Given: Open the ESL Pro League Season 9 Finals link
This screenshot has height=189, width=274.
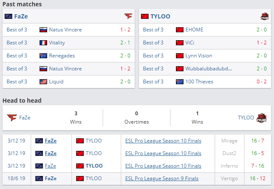Looking at the screenshot, I should point(162,179).
